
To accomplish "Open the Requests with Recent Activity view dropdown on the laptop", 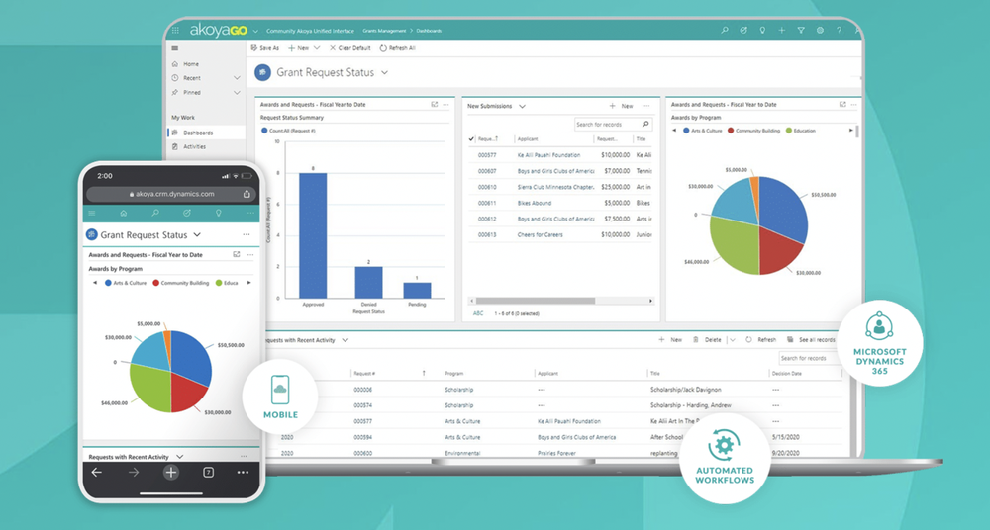I will [346, 340].
